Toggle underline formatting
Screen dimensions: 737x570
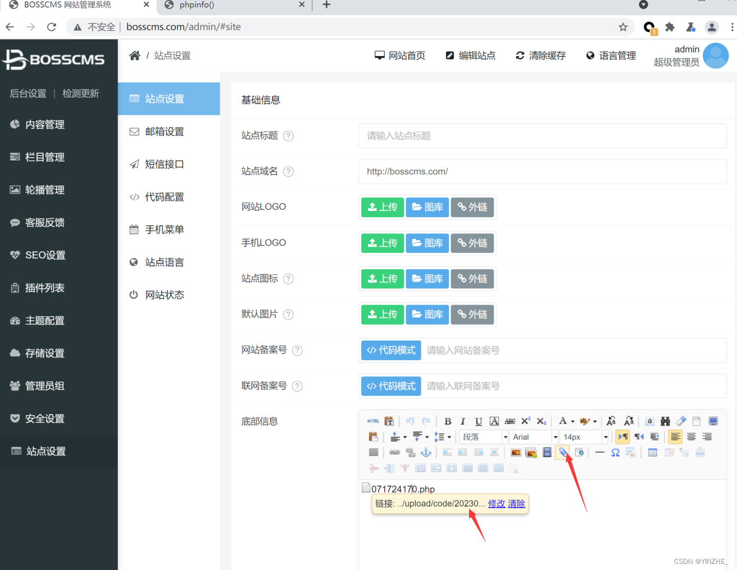(x=479, y=421)
